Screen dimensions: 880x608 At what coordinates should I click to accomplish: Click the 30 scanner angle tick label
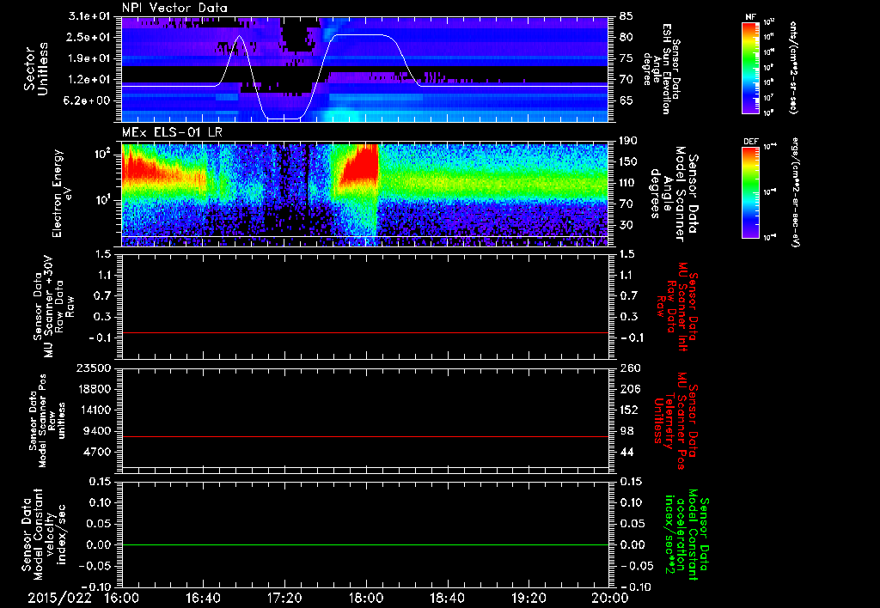pos(626,225)
